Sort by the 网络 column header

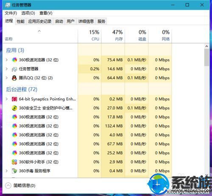(160, 36)
